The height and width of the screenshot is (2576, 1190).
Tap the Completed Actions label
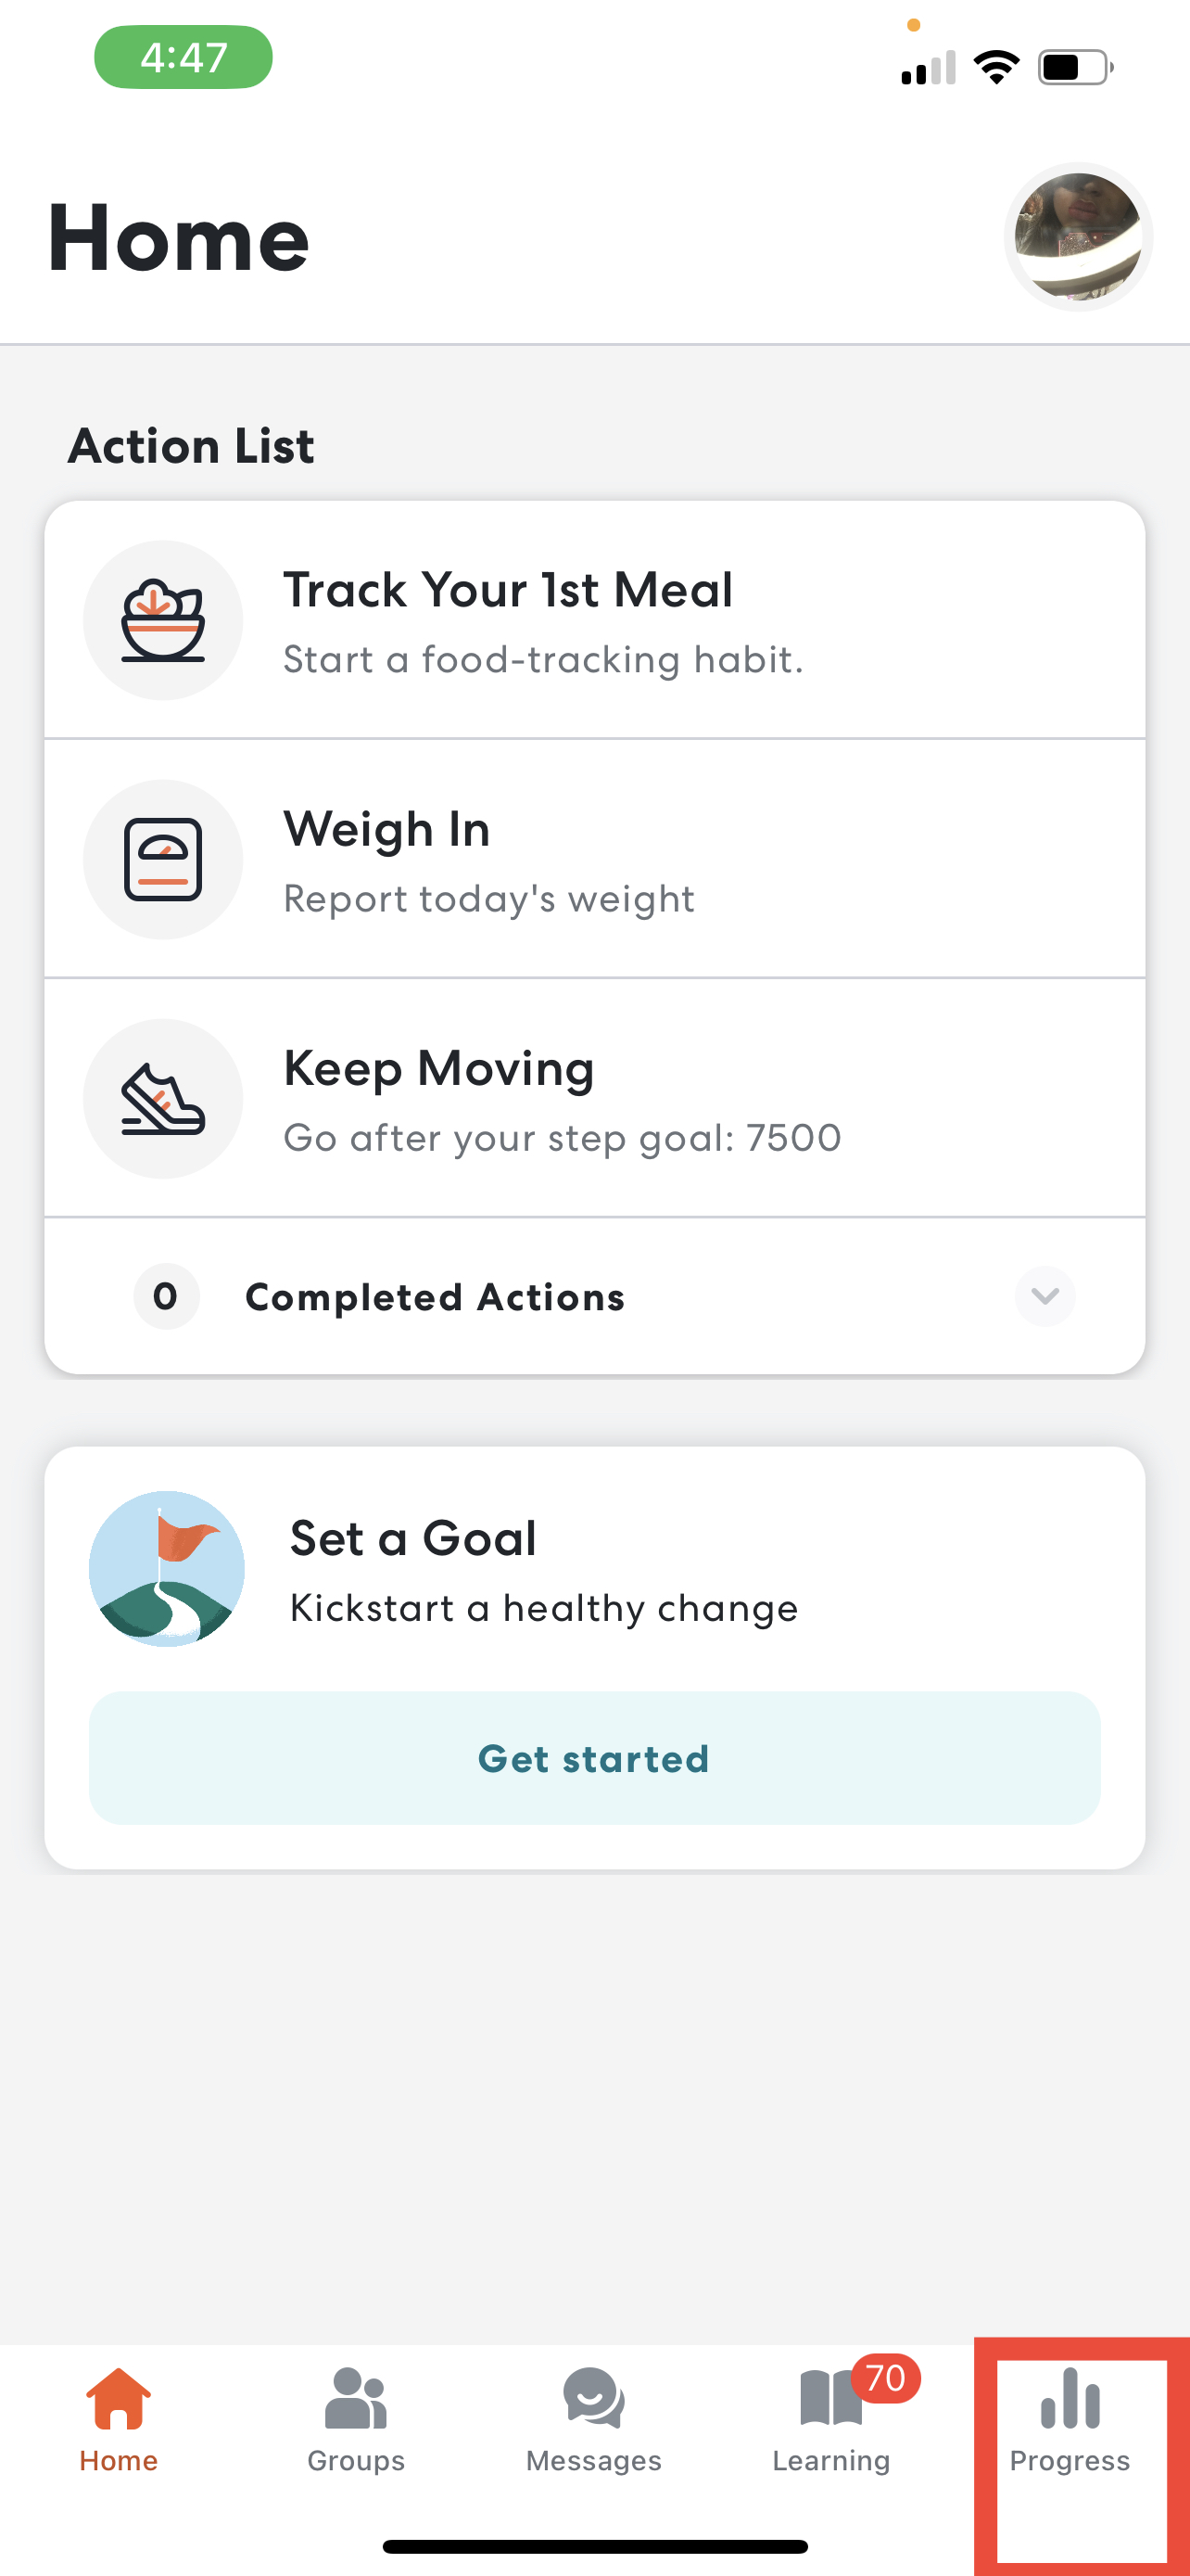tap(435, 1297)
